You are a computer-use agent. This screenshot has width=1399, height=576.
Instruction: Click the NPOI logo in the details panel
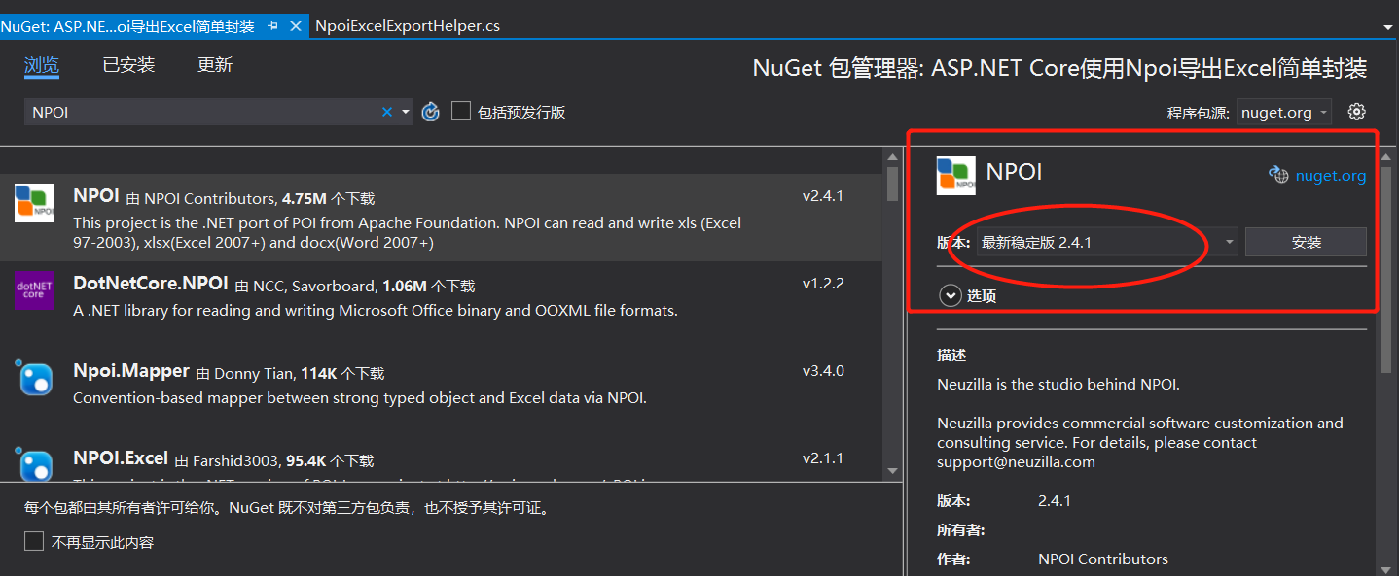[x=955, y=174]
